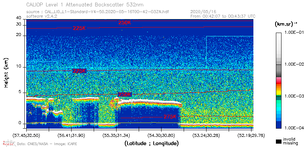Viewport: 304px width, 147px height.
Task: Click the '225K' label between 20 and 30 km
Action: pos(79,28)
